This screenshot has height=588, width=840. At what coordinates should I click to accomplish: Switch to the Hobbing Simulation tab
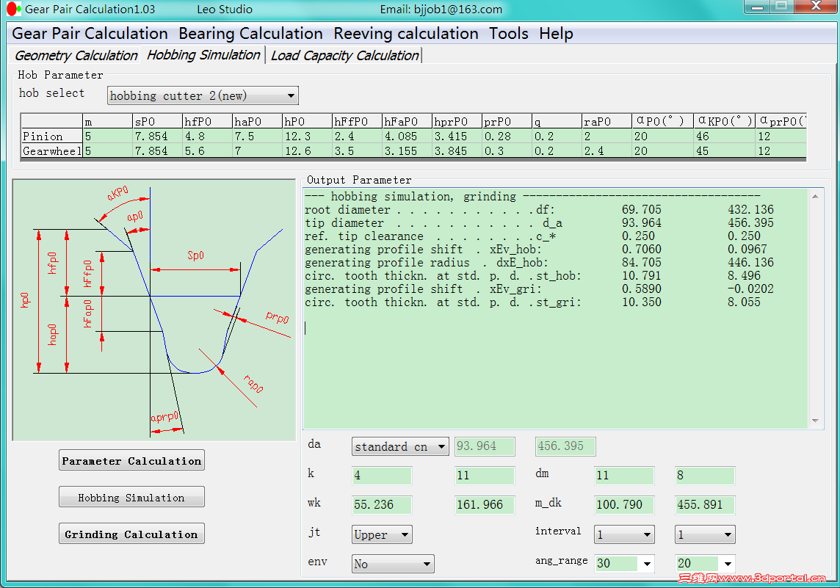203,55
